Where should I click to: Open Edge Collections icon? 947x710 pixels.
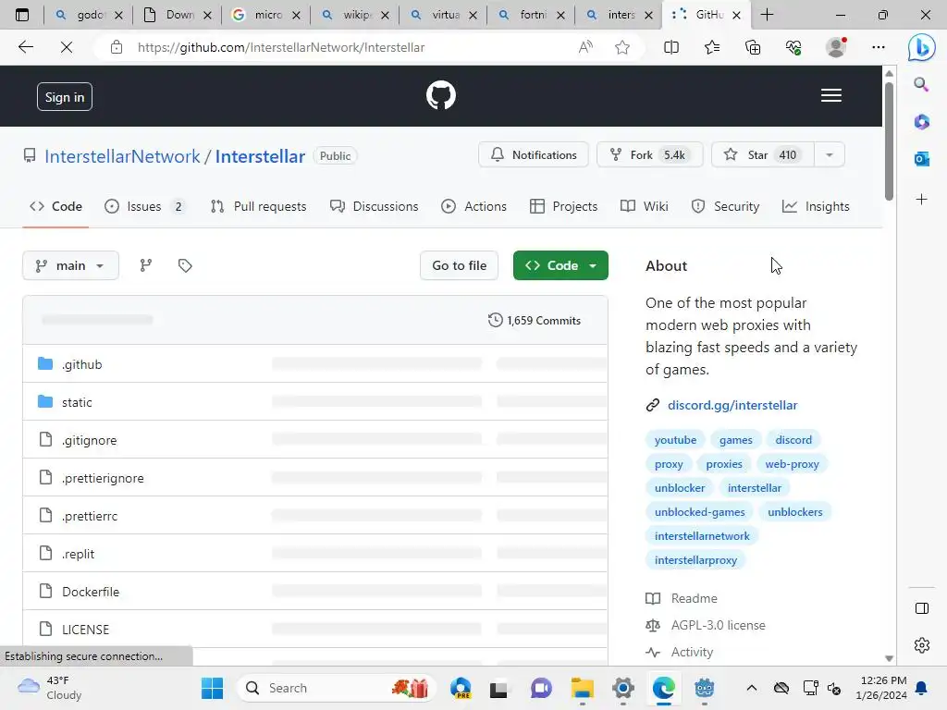click(753, 47)
